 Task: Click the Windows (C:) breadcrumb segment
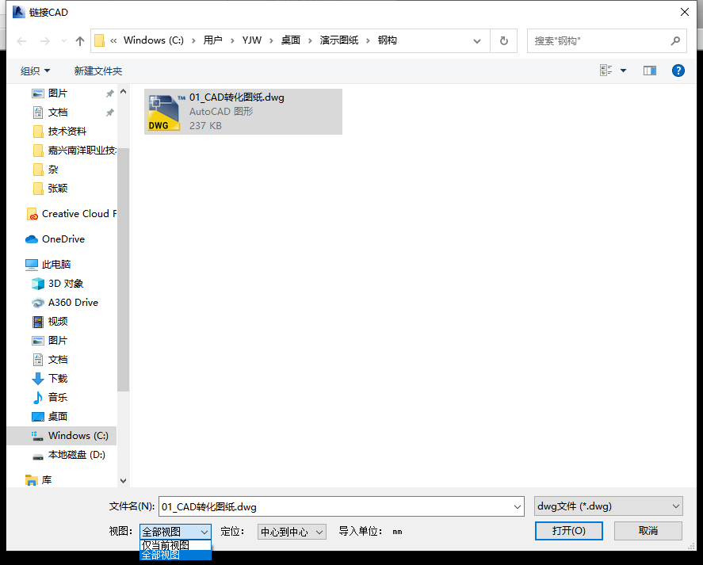pyautogui.click(x=153, y=40)
